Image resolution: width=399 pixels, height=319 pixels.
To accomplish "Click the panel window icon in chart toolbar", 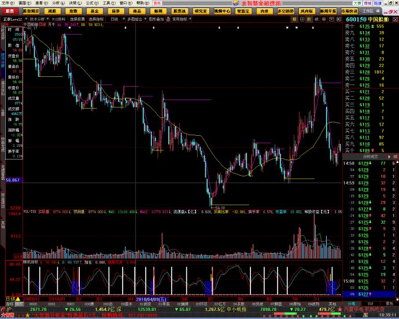I will [331, 19].
